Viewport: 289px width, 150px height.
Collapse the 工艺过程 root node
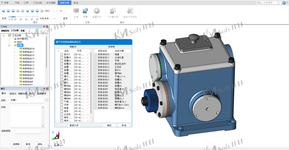4,35
